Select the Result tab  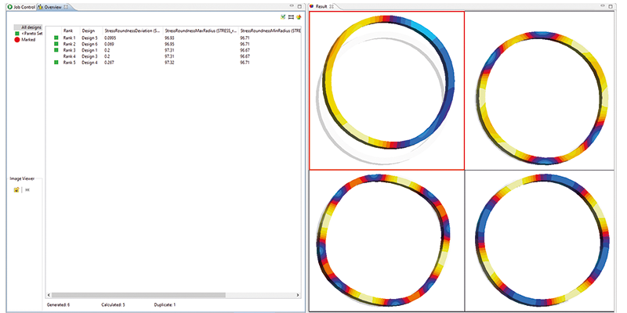pyautogui.click(x=320, y=6)
